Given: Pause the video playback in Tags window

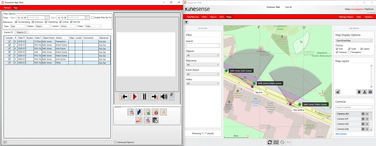Looking at the screenshot, I should pyautogui.click(x=144, y=97).
